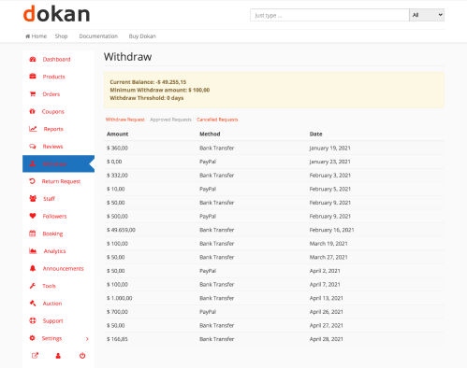Click the Method column header

pos(210,134)
